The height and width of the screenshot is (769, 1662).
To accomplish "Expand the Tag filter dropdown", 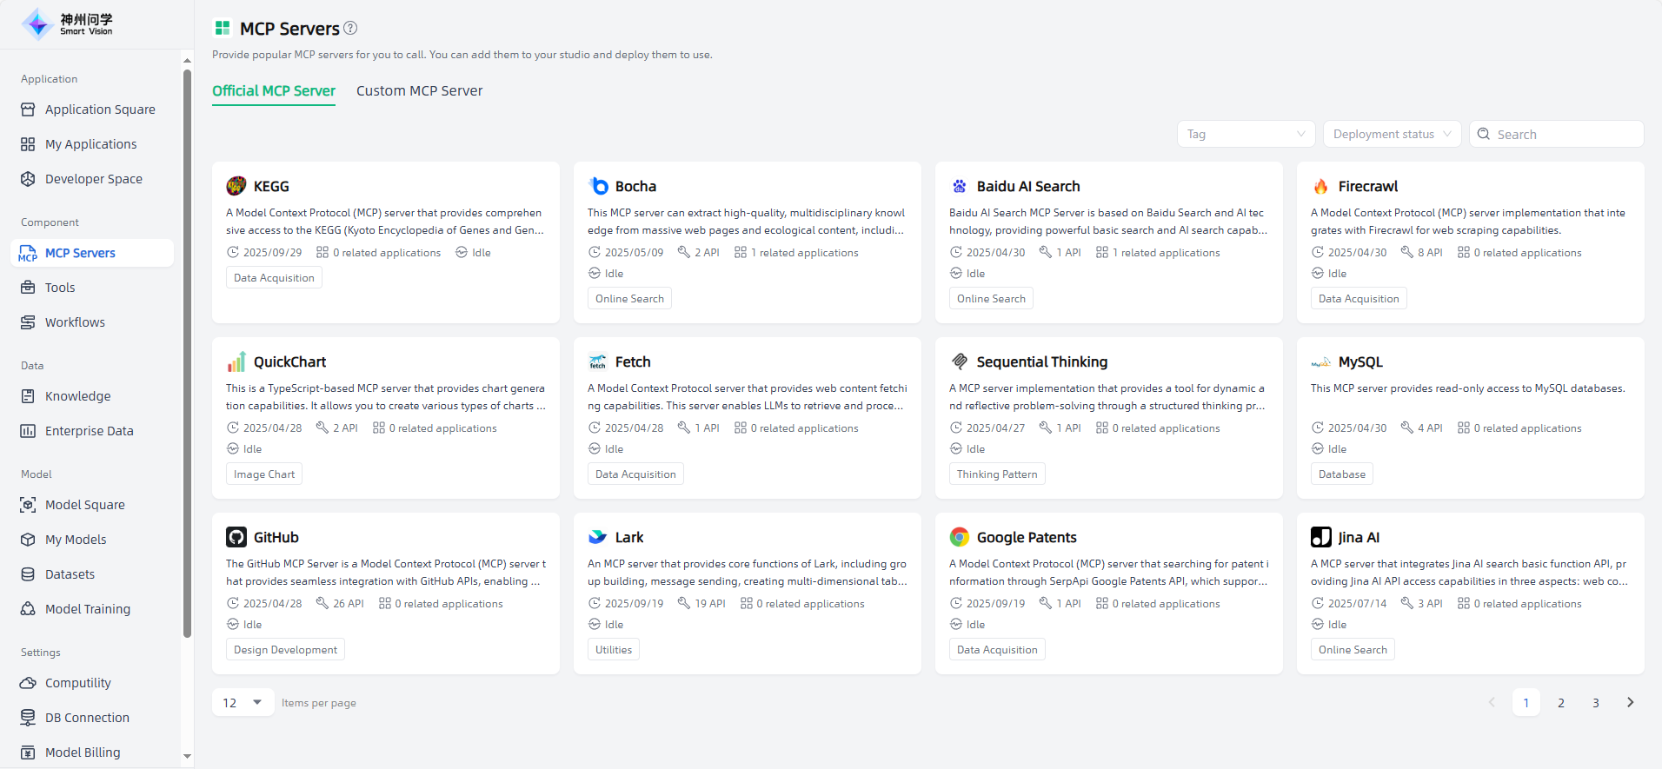I will 1246,134.
